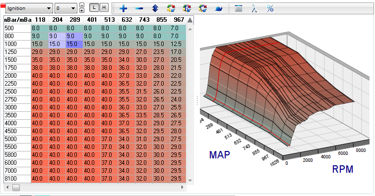
Task: Click the blue snail icon
Action: click(219, 9)
